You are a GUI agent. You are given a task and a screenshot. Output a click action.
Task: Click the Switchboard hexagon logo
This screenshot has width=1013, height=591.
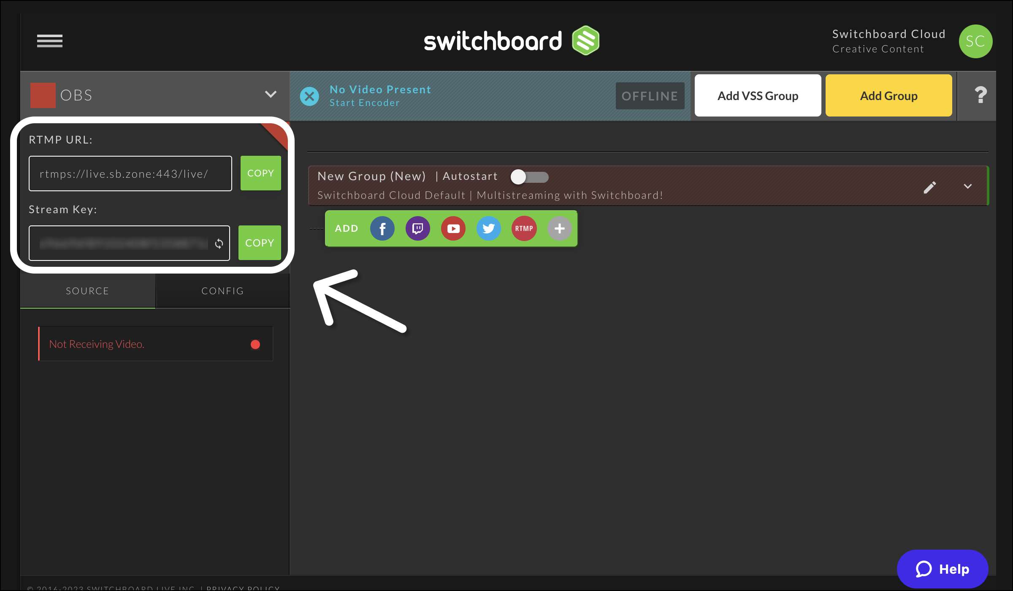585,41
